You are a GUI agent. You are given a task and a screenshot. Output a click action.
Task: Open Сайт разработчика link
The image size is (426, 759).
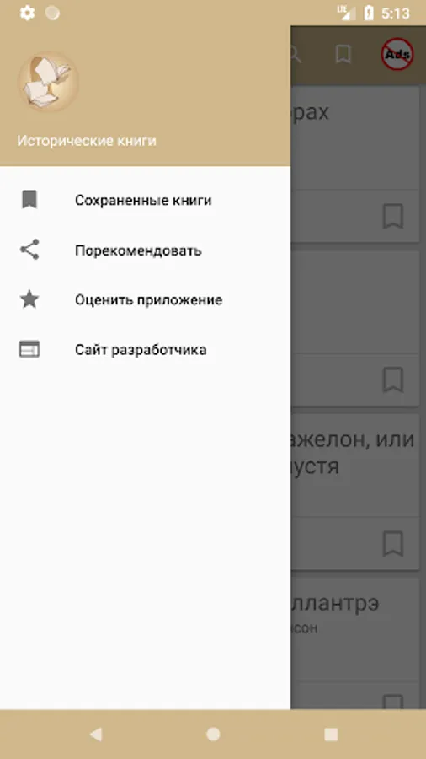pyautogui.click(x=145, y=349)
